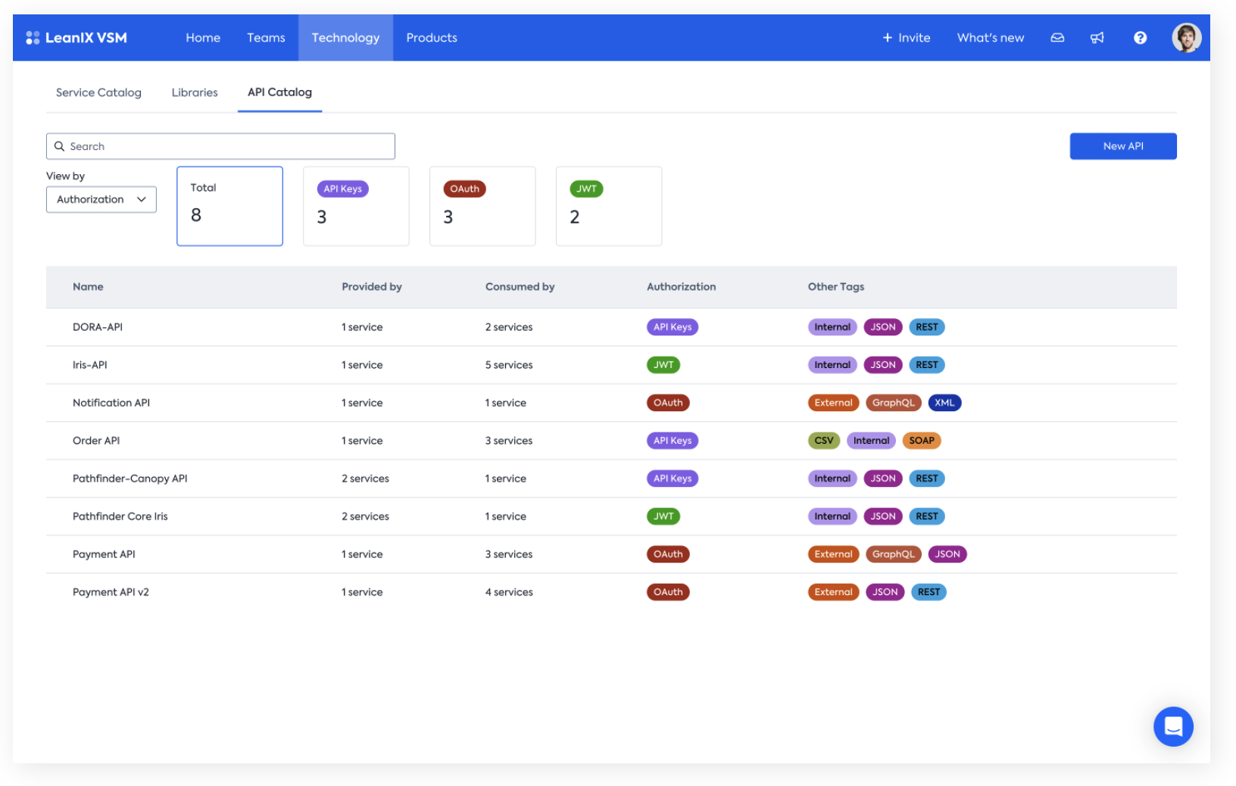Open the Pathfinder-Canopy API row
Image resolution: width=1236 pixels, height=786 pixels.
(611, 479)
